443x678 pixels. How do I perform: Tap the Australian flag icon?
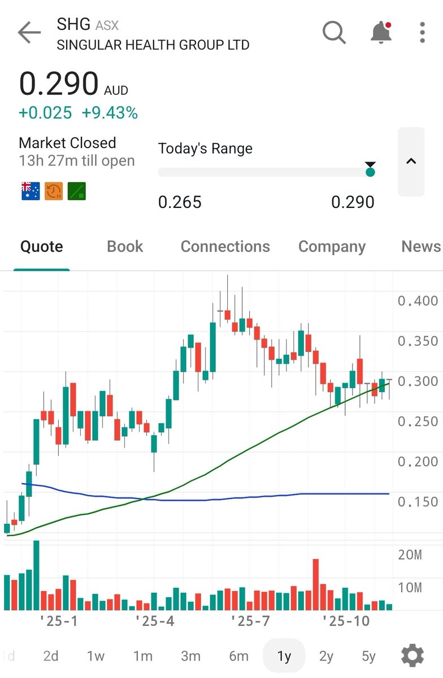pos(31,192)
